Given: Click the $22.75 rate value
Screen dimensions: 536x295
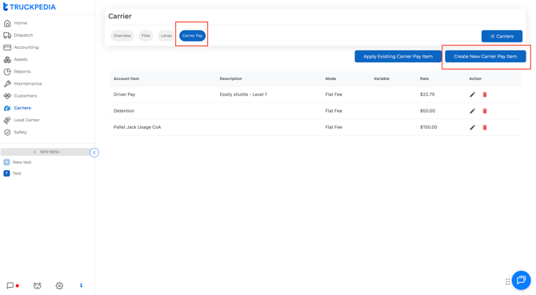Looking at the screenshot, I should [427, 94].
